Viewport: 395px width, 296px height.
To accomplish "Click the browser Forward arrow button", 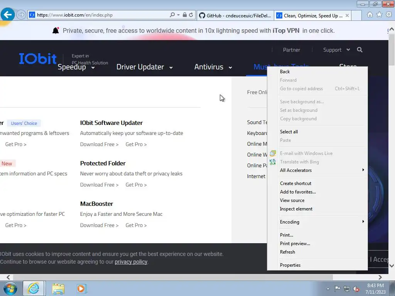I will click(x=21, y=15).
